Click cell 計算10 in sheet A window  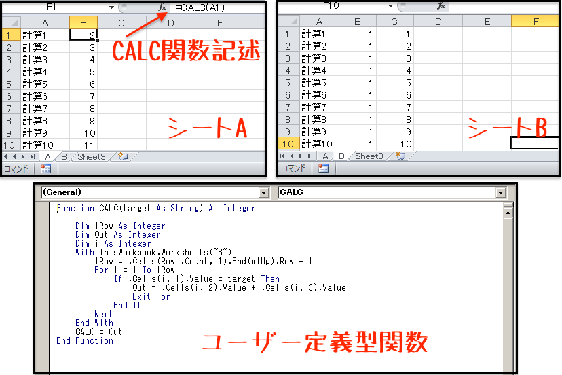tap(45, 145)
